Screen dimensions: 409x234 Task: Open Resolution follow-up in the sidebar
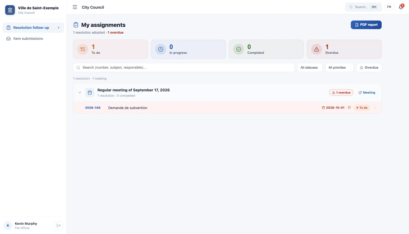[33, 27]
